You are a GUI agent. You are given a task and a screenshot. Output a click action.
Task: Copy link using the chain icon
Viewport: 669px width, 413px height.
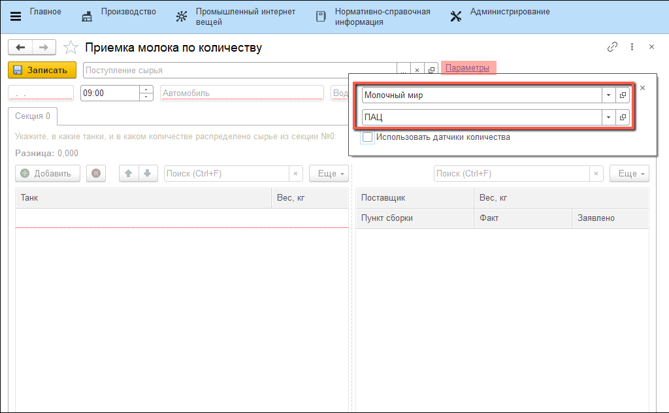pyautogui.click(x=612, y=47)
